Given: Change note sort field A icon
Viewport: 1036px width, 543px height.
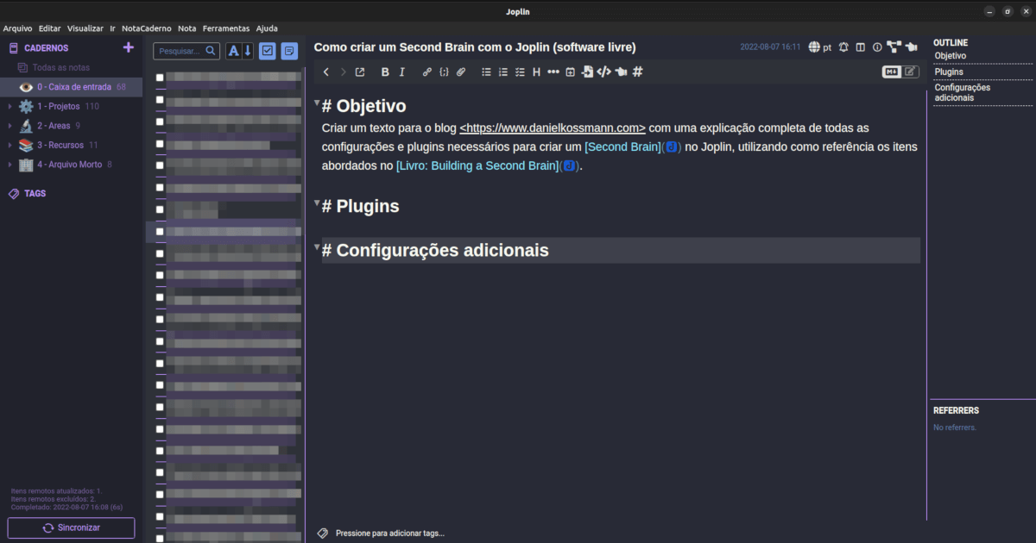Looking at the screenshot, I should [x=233, y=51].
